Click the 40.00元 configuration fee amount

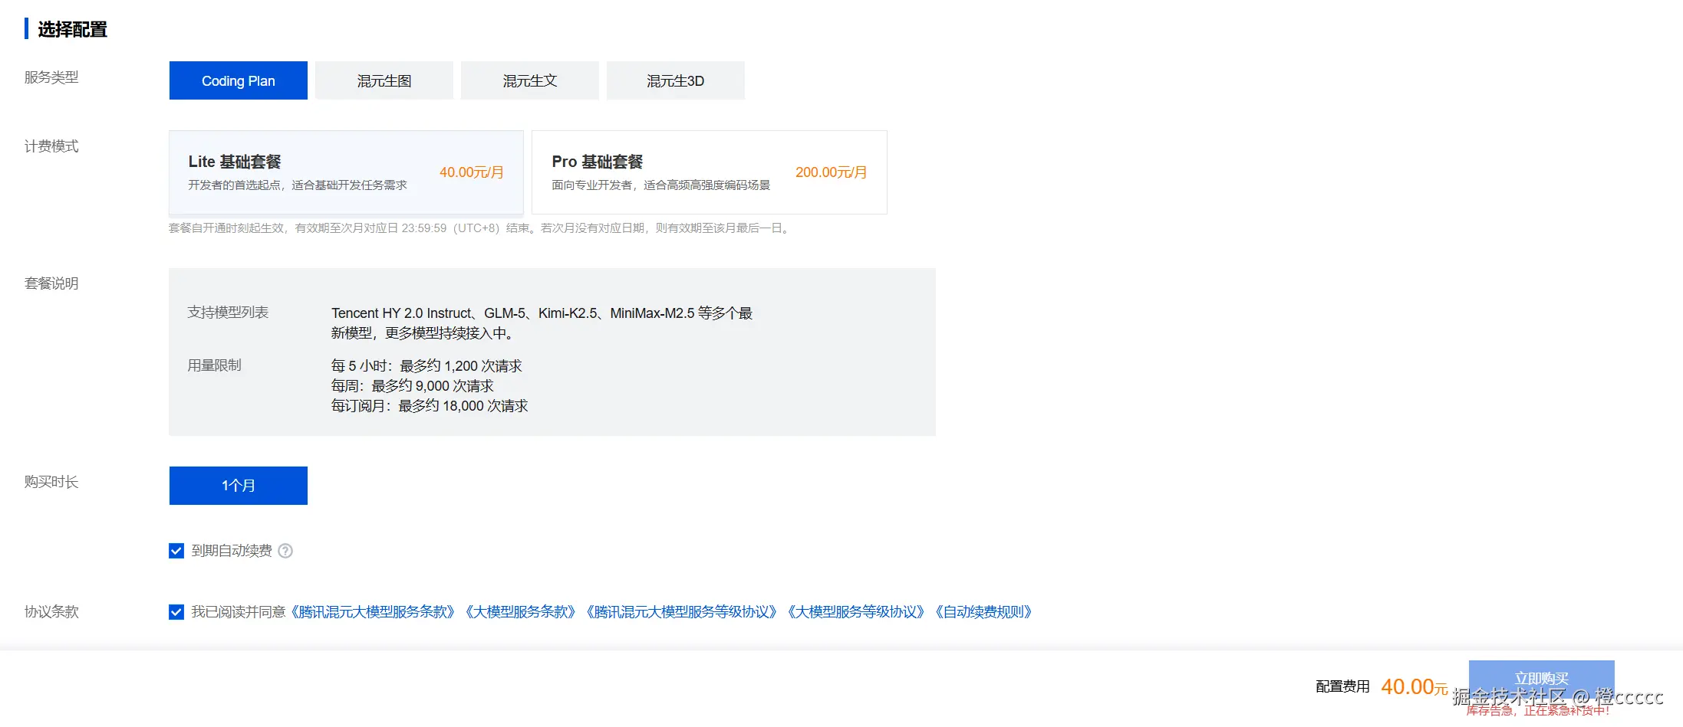(x=1412, y=686)
